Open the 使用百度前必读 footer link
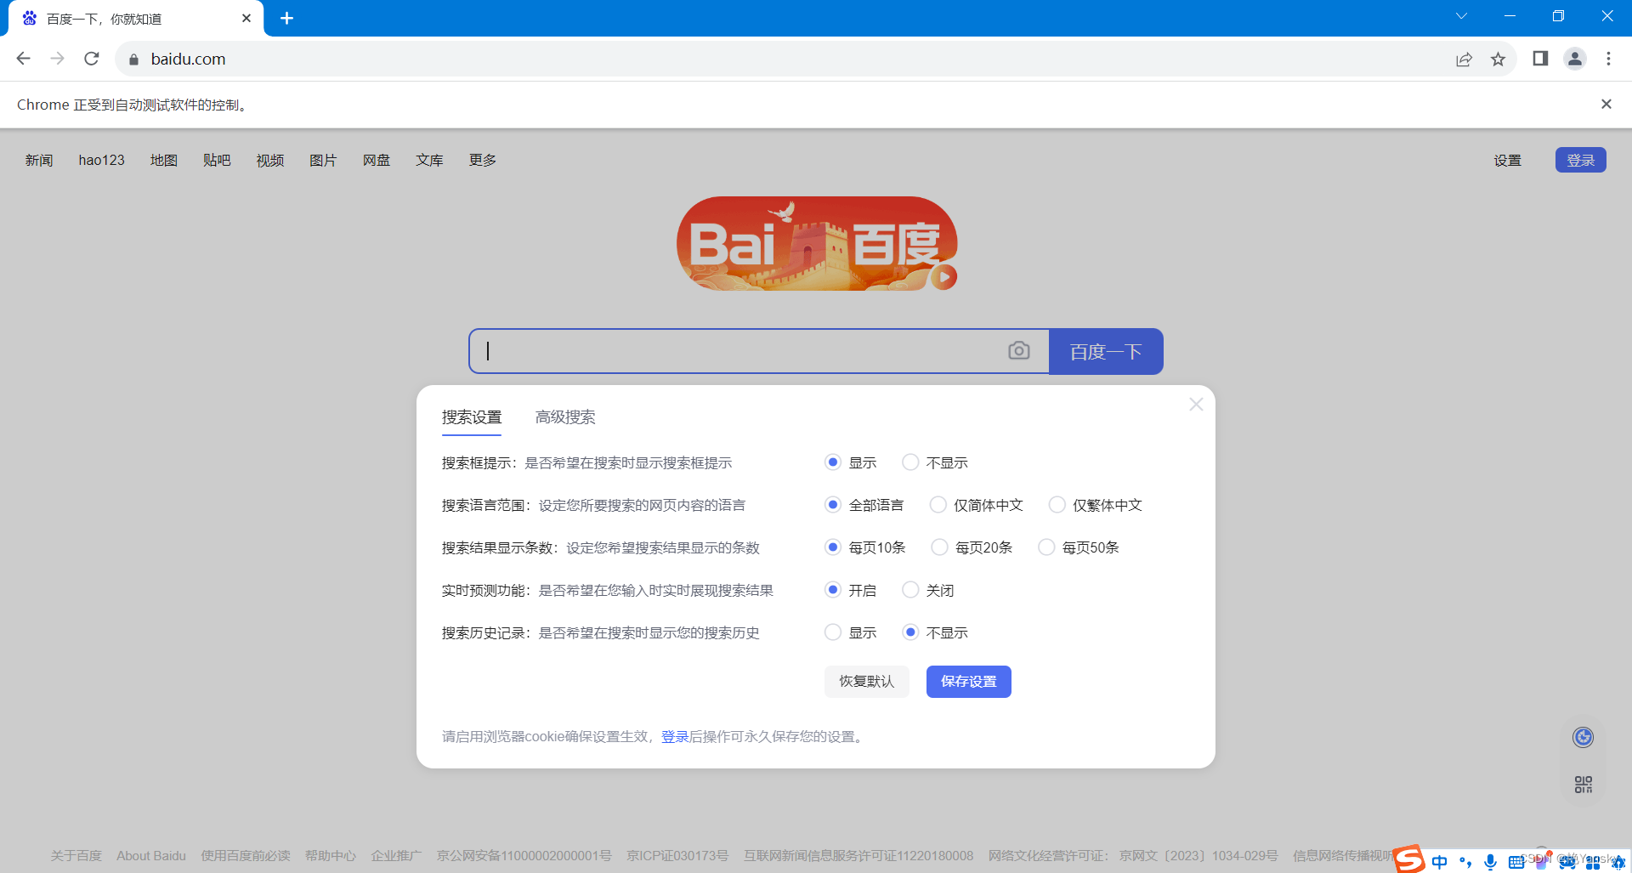Image resolution: width=1632 pixels, height=873 pixels. (246, 856)
